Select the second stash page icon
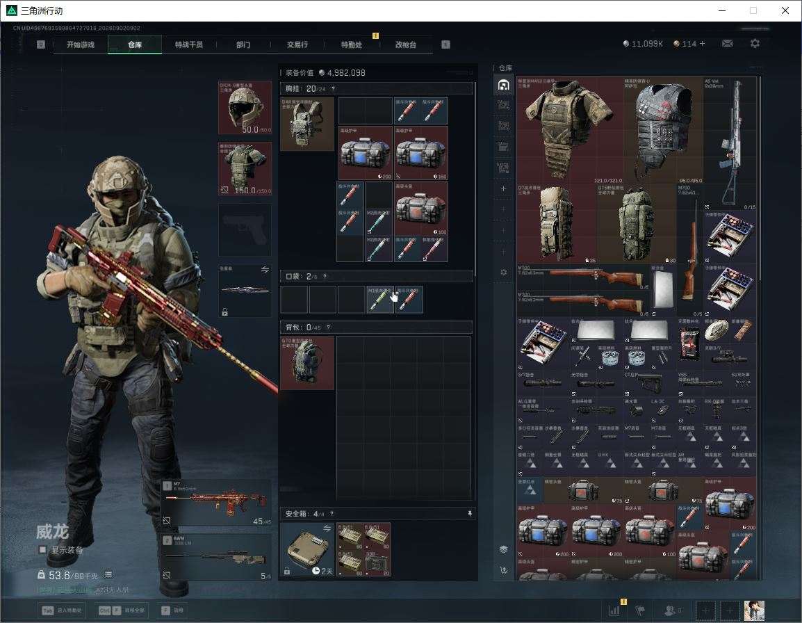This screenshot has height=623, width=802. (x=504, y=105)
